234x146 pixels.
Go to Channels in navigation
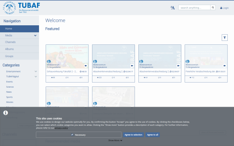(19, 42)
